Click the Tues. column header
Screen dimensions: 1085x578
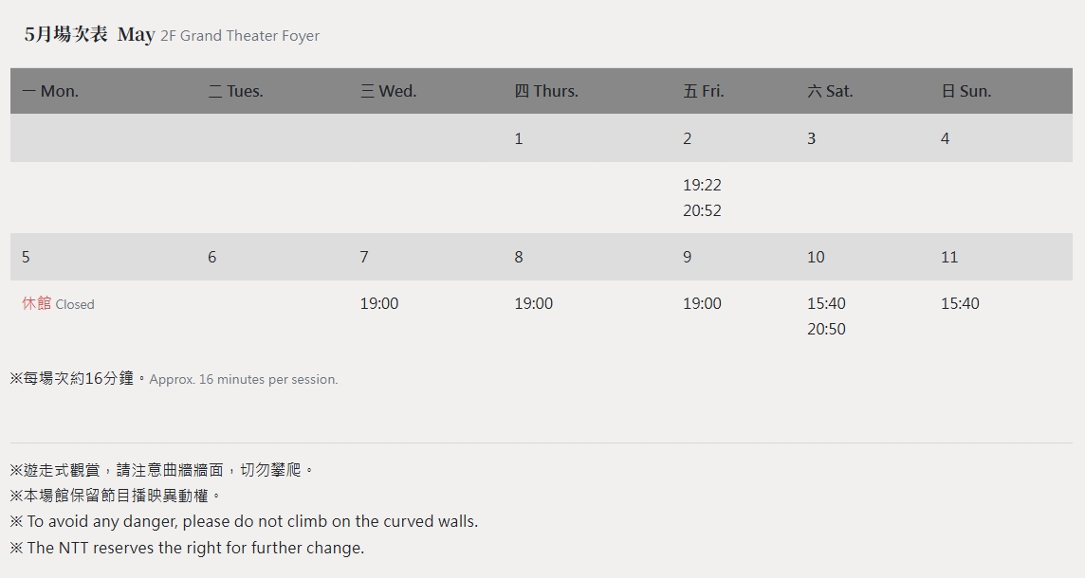coord(235,91)
